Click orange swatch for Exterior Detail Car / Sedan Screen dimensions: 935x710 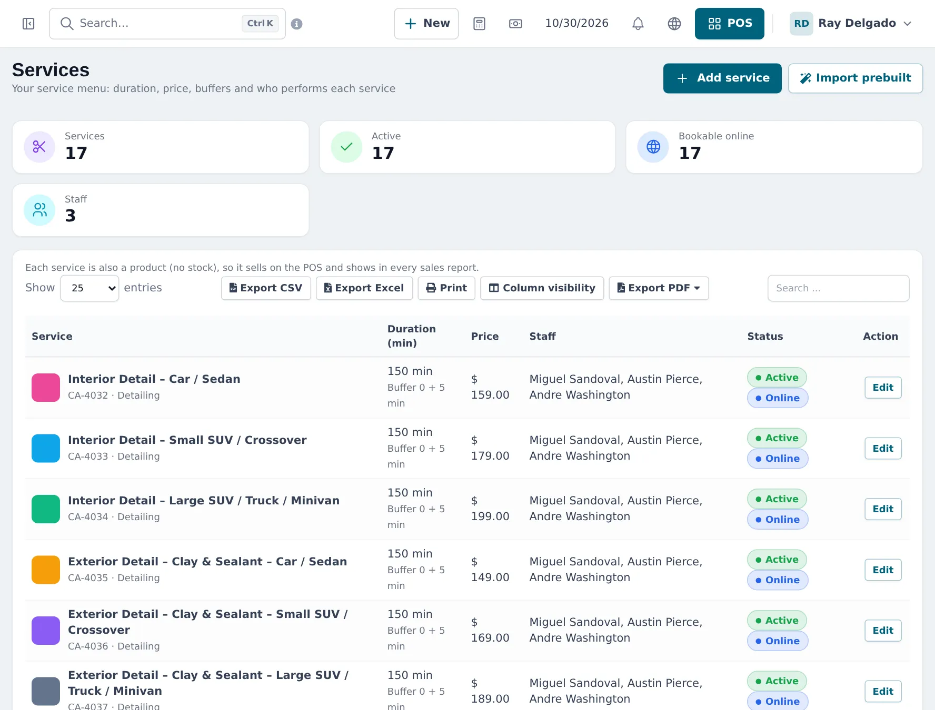click(x=46, y=570)
